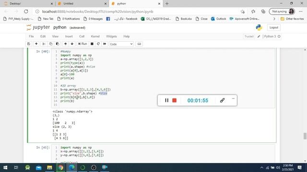Click the Trusted notebook indicator
This screenshot has height=172, width=307.
coord(249,36)
